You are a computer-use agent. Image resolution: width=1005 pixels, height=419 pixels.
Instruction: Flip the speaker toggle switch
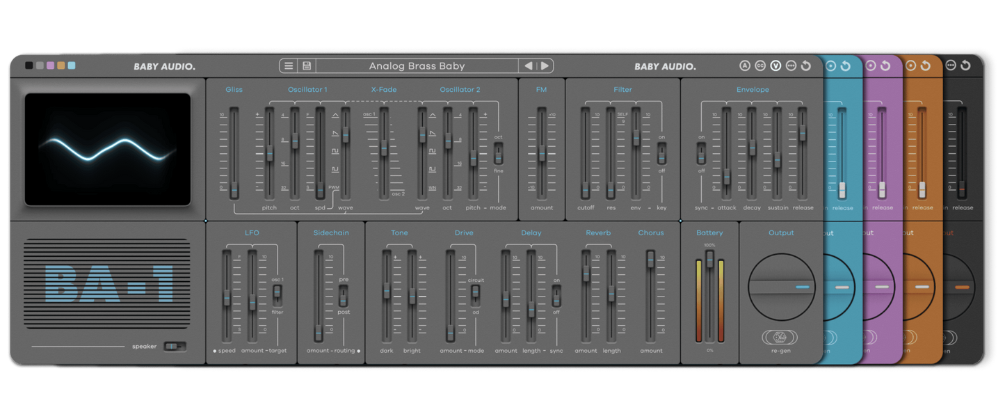point(175,346)
